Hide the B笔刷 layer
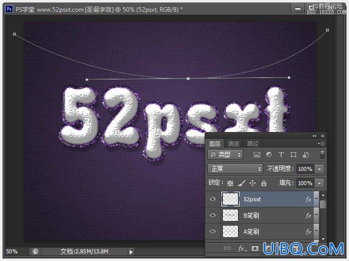 [213, 215]
